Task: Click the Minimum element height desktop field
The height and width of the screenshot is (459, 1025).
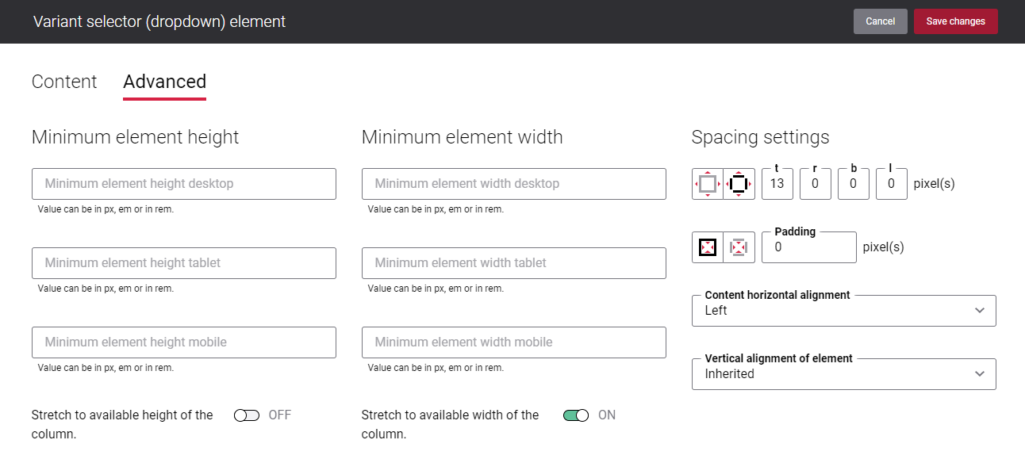Action: [x=184, y=183]
